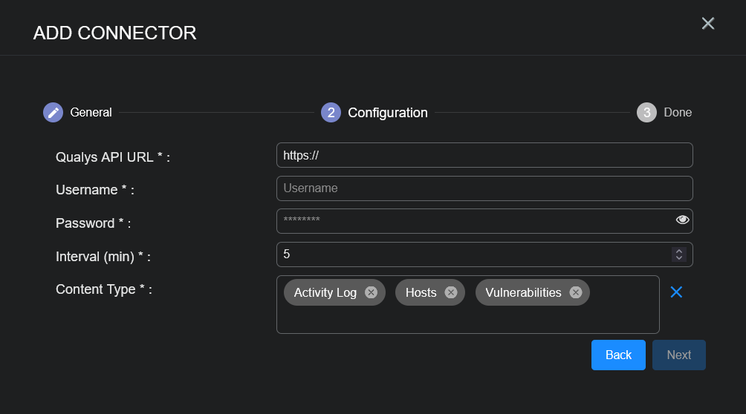Open the Content Type selection box

[x=467, y=319]
